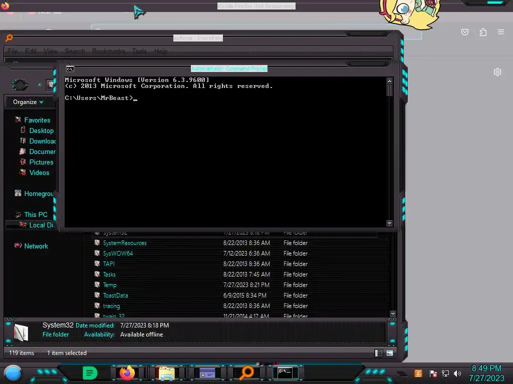Screen dimensions: 513x384
Task: Open Everything search from taskbar
Action: point(247,373)
